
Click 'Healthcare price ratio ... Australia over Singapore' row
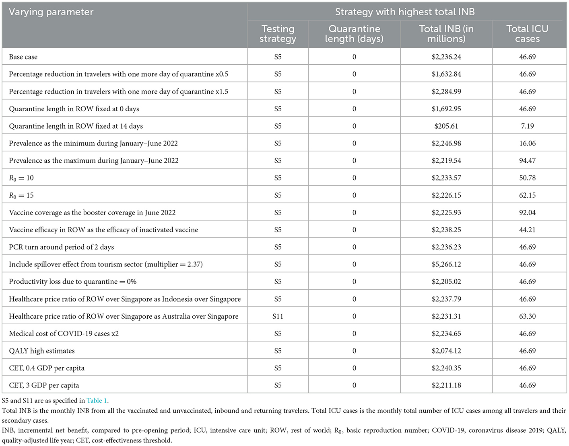124,316
